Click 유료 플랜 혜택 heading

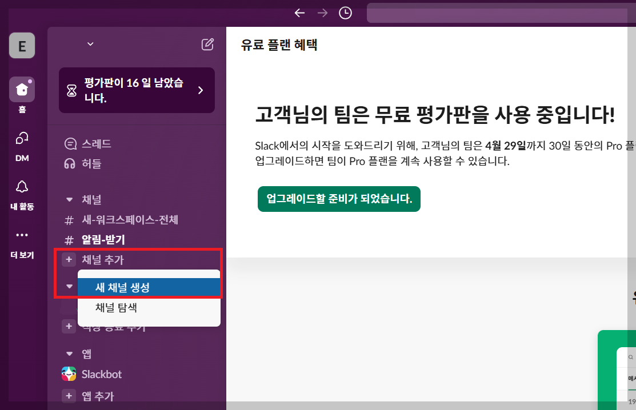pos(279,45)
